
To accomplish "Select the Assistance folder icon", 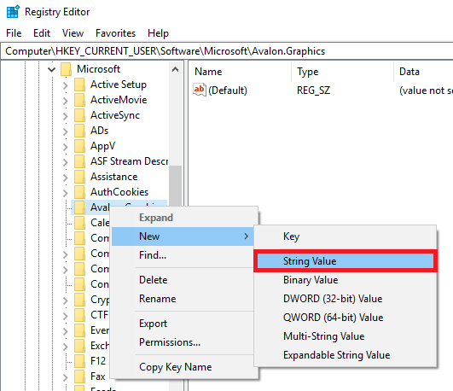I will [79, 177].
